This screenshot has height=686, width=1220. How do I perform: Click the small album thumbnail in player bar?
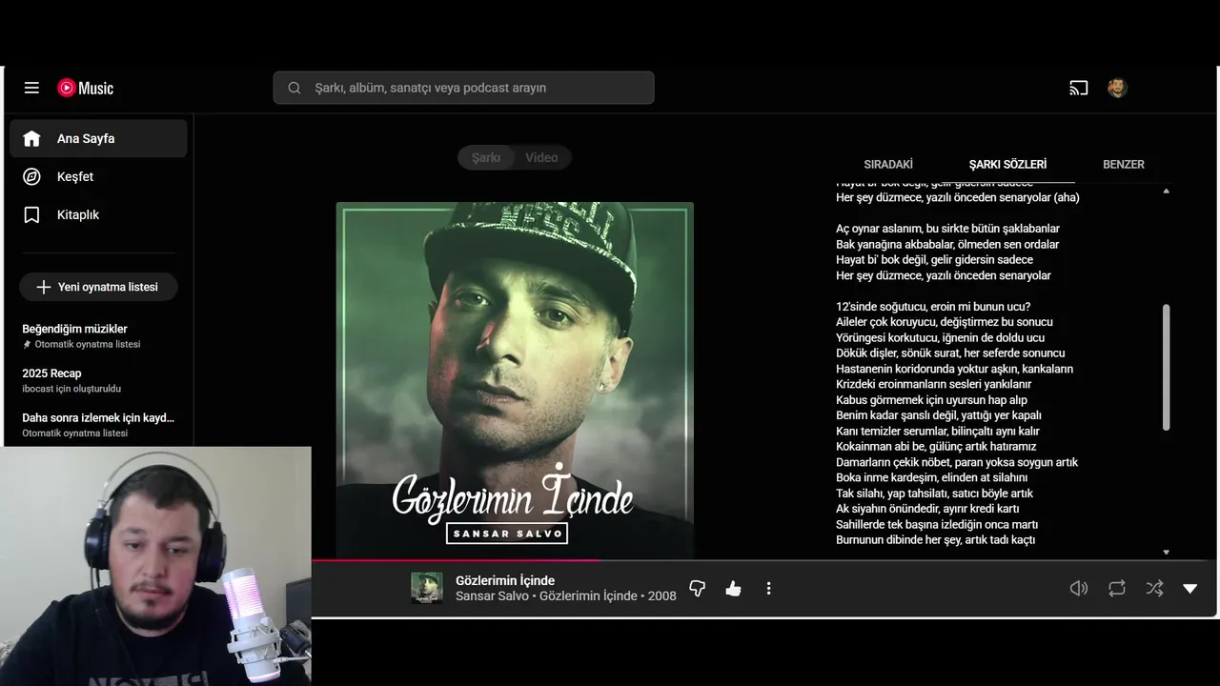(426, 588)
